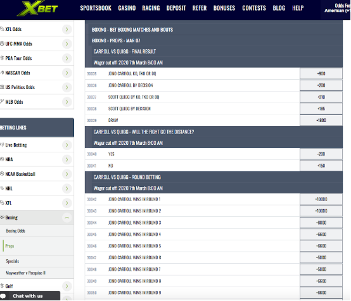Bet No fight goes the distance +150
Screen dimensions: 351x301
pyautogui.click(x=321, y=166)
